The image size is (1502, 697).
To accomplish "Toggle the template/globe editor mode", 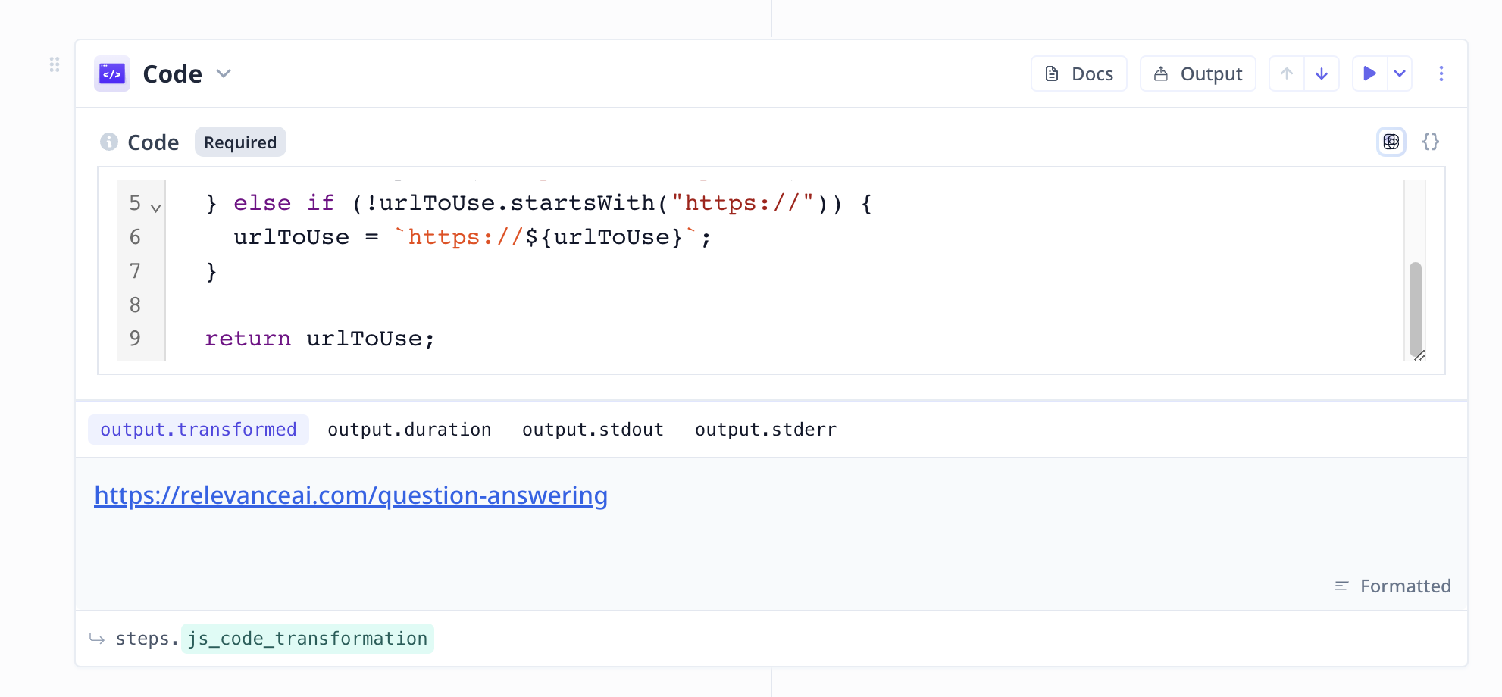I will 1391,142.
